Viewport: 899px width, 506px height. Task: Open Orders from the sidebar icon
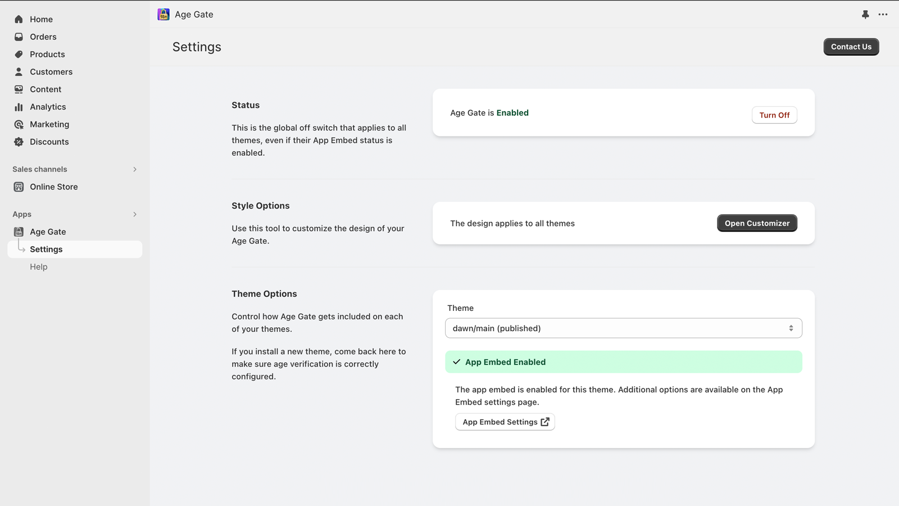click(19, 37)
